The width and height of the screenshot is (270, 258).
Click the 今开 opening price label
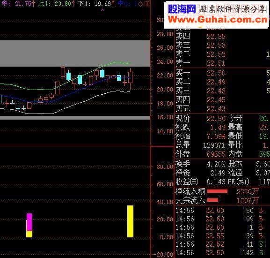235,118
